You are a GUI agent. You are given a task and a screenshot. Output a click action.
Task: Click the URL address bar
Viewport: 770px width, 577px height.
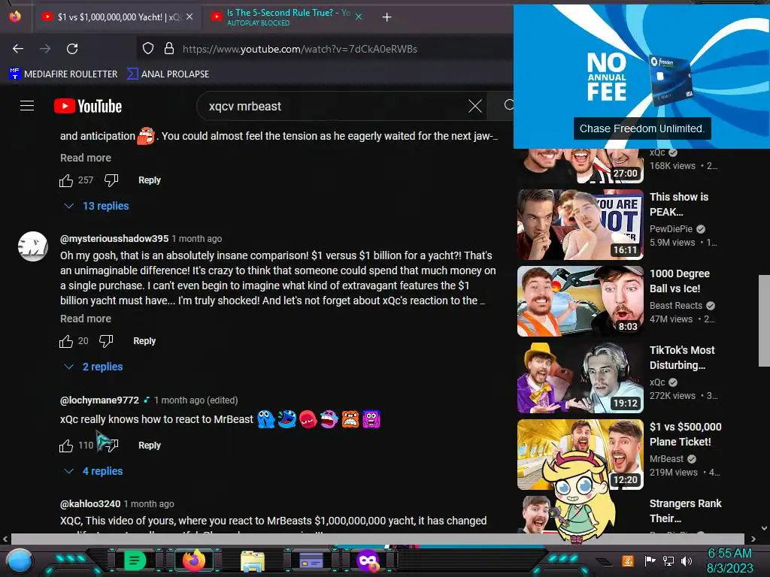[324, 49]
